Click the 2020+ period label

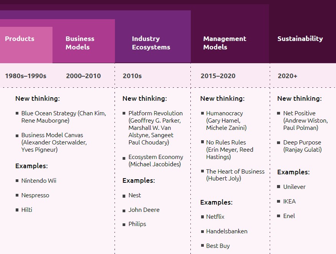pyautogui.click(x=287, y=76)
